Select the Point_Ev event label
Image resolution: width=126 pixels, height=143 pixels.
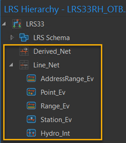53,92
